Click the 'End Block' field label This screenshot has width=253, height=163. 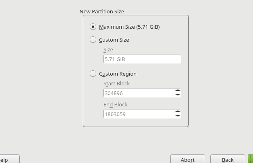[x=115, y=105]
